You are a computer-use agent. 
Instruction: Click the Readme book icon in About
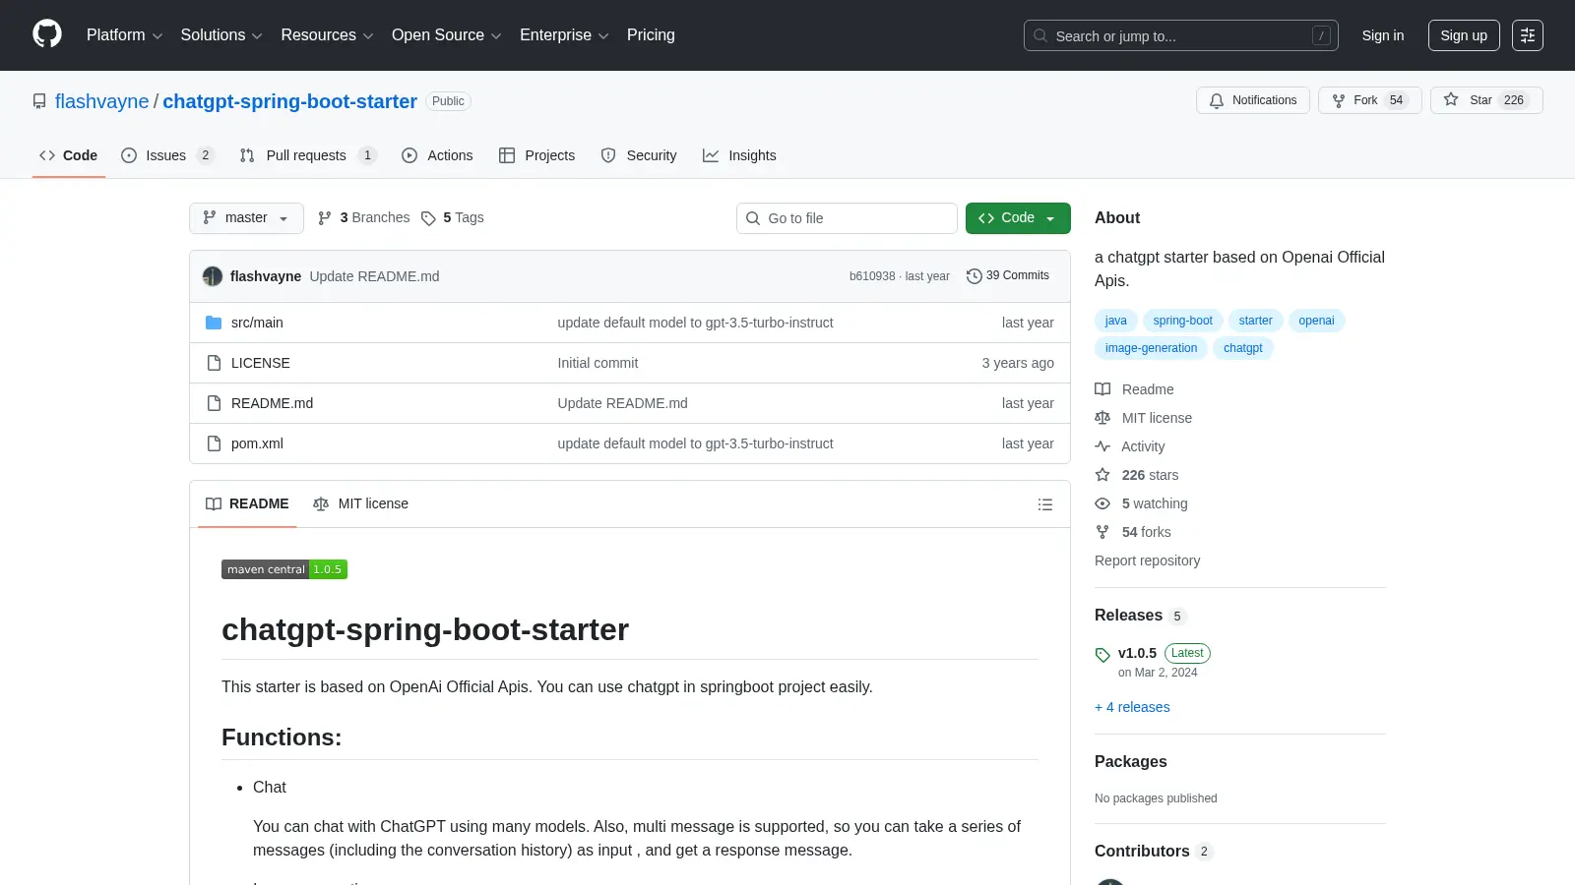tap(1102, 389)
